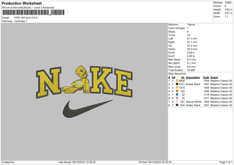Click the doll figure in the NIKE lettering
Screen dimensions: 234x165
tap(76, 80)
